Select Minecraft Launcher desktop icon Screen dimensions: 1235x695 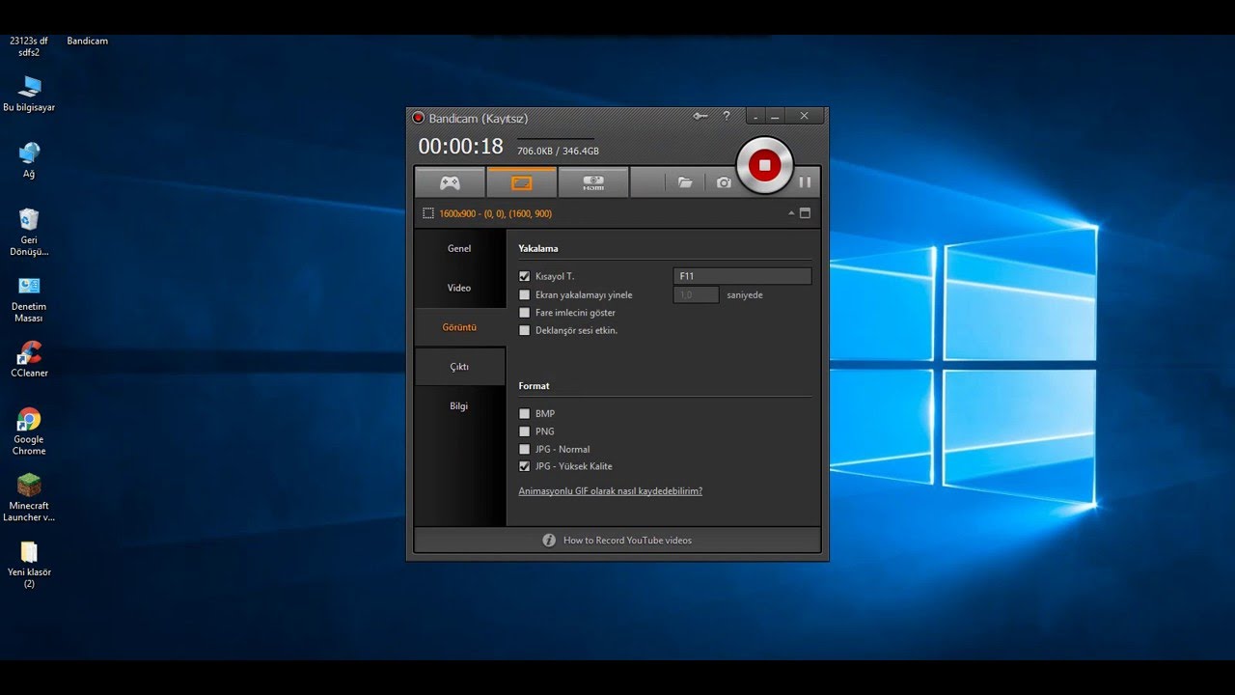(x=29, y=498)
